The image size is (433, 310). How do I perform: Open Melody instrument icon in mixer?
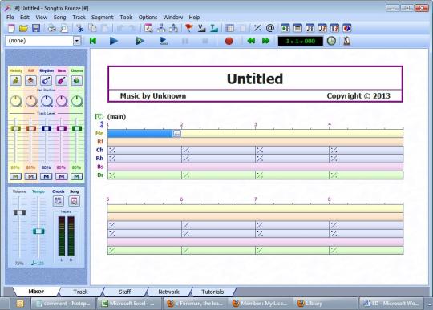(x=16, y=81)
